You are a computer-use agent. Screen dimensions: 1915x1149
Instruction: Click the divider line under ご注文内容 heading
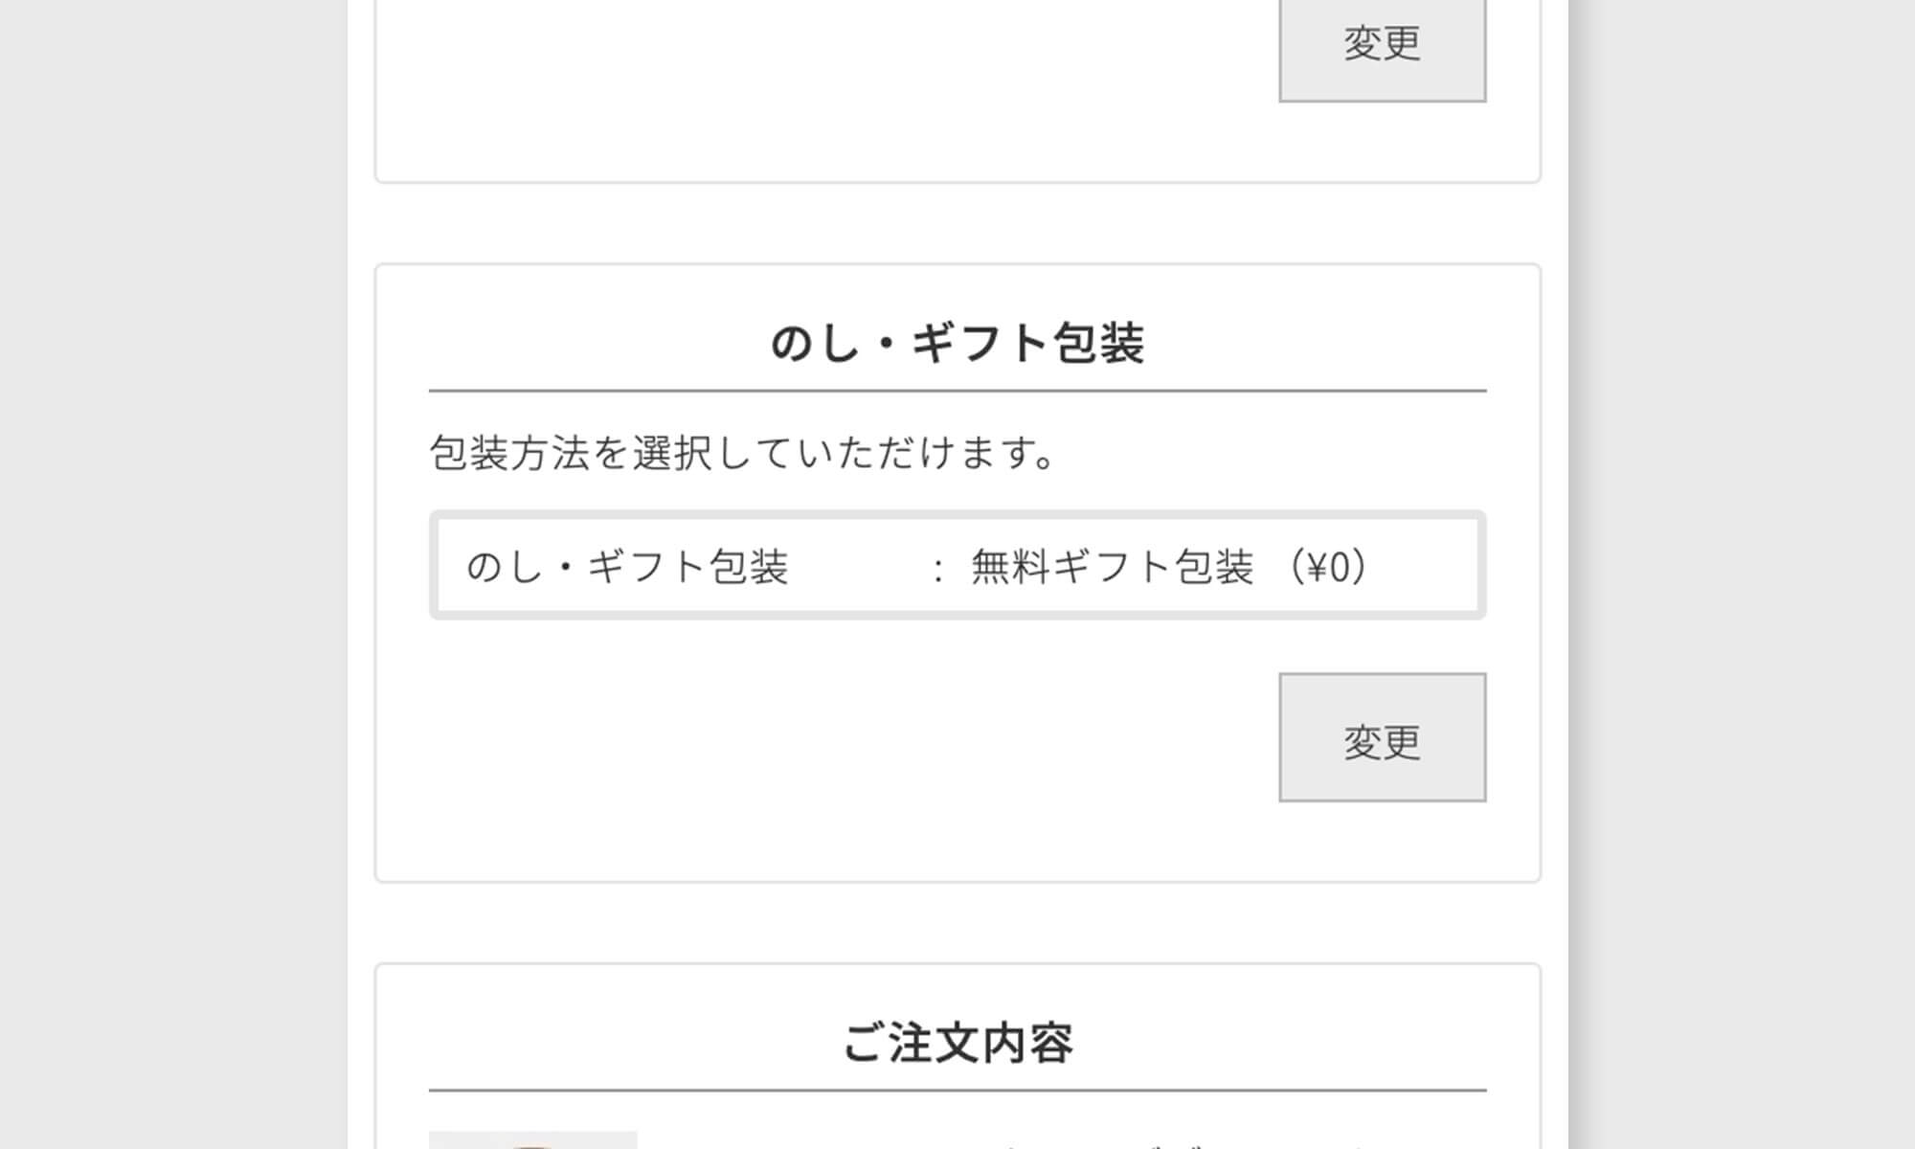tap(957, 1090)
